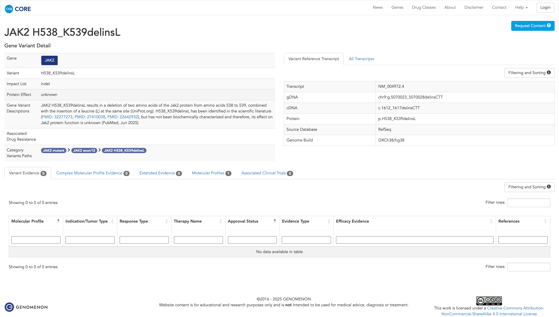Open the Extended Evidence tab
Screen dimensions: 559x317
160,173
